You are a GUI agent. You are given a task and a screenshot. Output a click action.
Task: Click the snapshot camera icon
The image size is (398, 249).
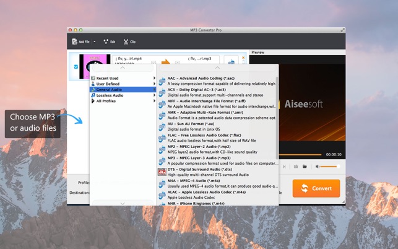point(296,166)
